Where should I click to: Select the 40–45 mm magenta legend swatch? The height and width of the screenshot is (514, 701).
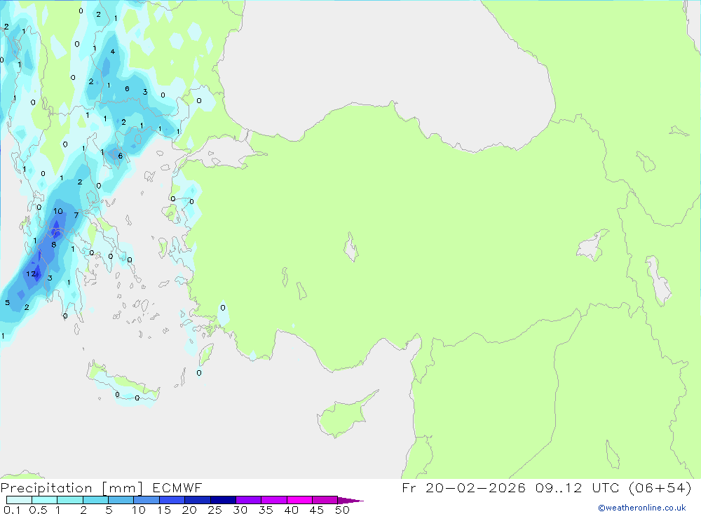pyautogui.click(x=299, y=500)
